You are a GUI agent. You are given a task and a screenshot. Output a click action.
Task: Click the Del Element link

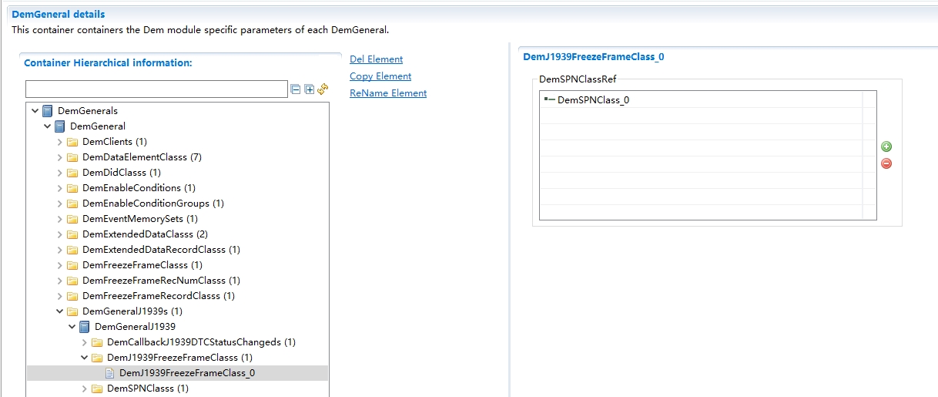click(376, 59)
